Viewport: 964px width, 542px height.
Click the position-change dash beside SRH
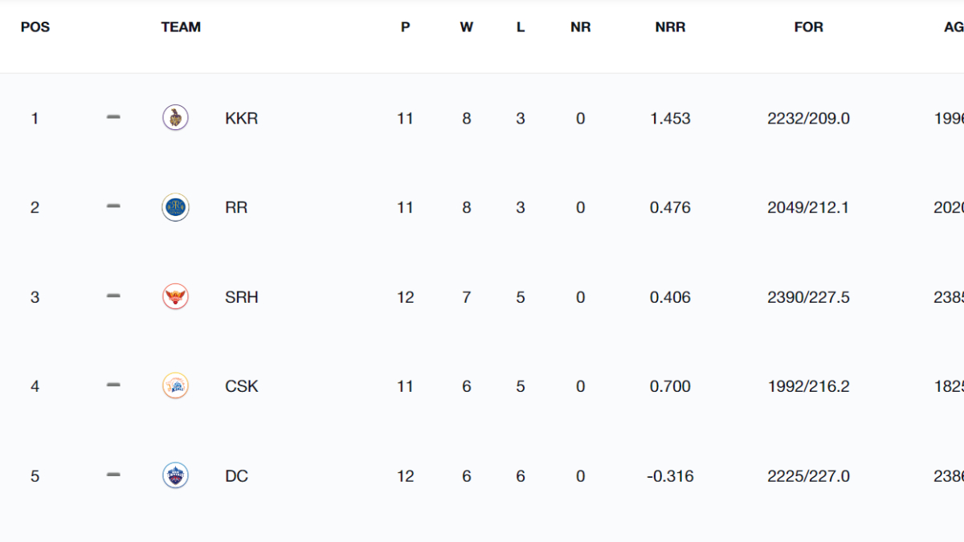click(113, 297)
